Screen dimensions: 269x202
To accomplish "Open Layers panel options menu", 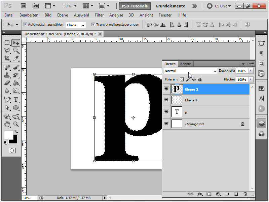I will [252, 64].
